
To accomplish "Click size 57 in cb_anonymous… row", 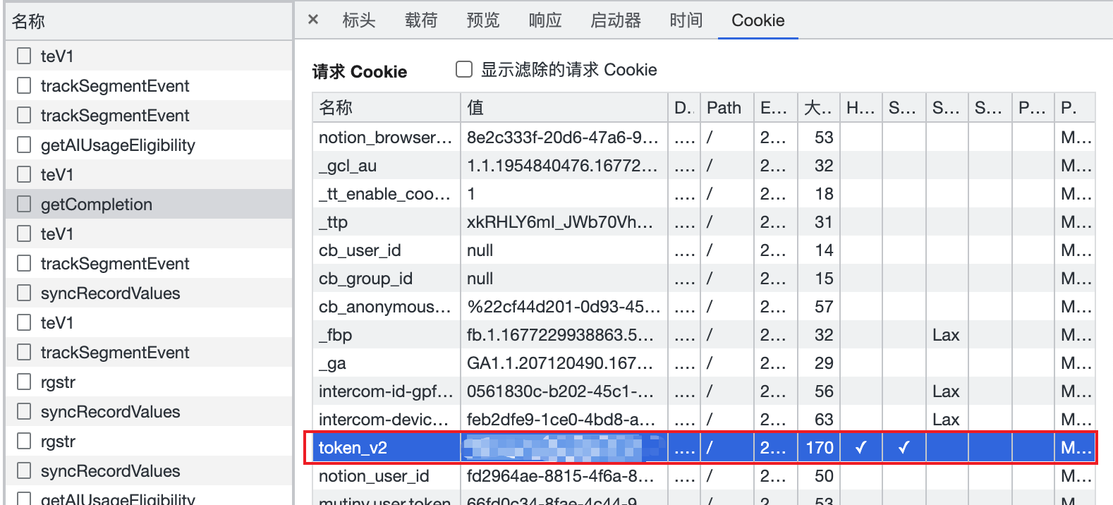I will tap(824, 307).
